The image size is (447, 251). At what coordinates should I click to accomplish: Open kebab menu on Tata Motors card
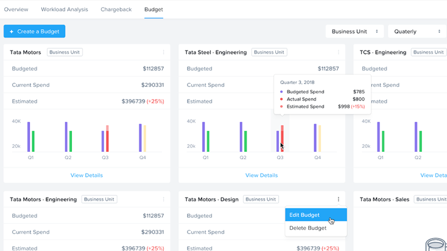pos(163,53)
